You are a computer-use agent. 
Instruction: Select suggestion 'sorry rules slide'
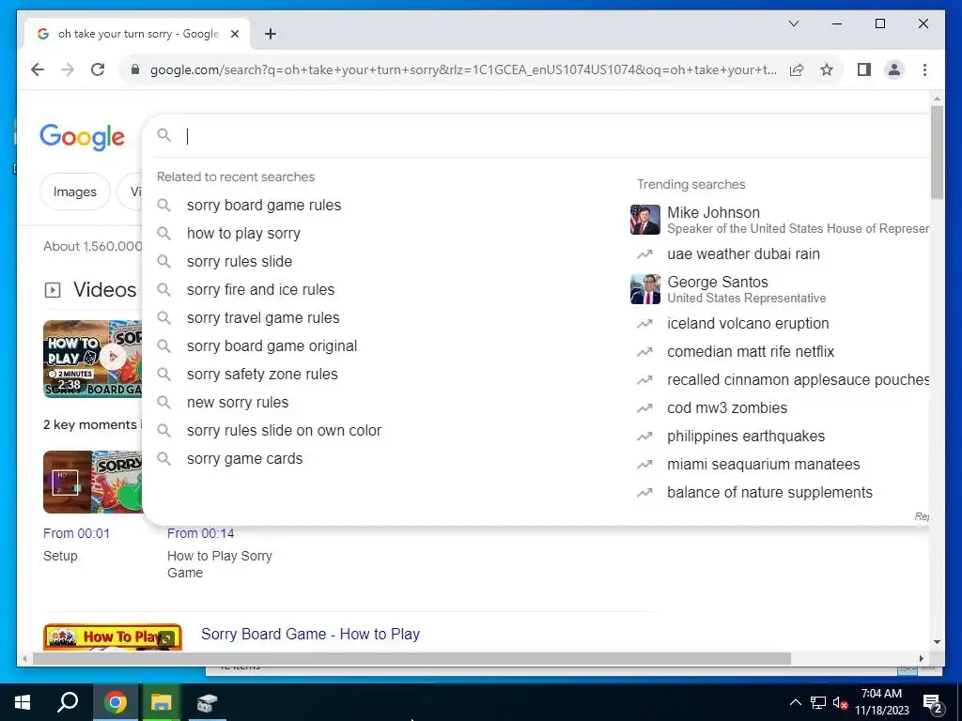240,262
